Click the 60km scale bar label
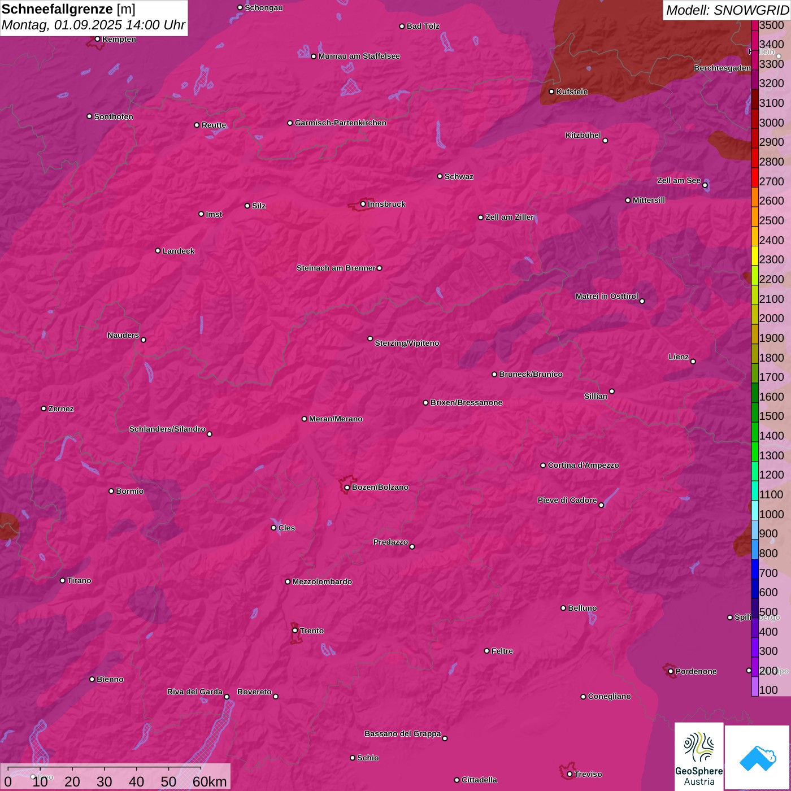Image resolution: width=791 pixels, height=791 pixels. point(210,781)
